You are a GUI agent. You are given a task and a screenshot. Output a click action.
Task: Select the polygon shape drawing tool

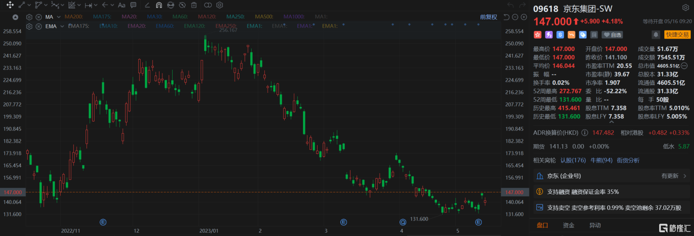(38, 5)
